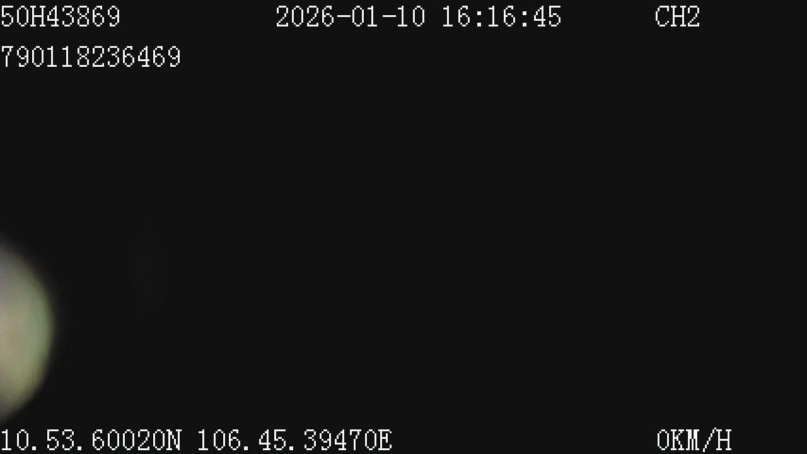Screen dimensions: 807x454
Task: Click the 106.45.39470E longitude readout
Action: point(295,440)
